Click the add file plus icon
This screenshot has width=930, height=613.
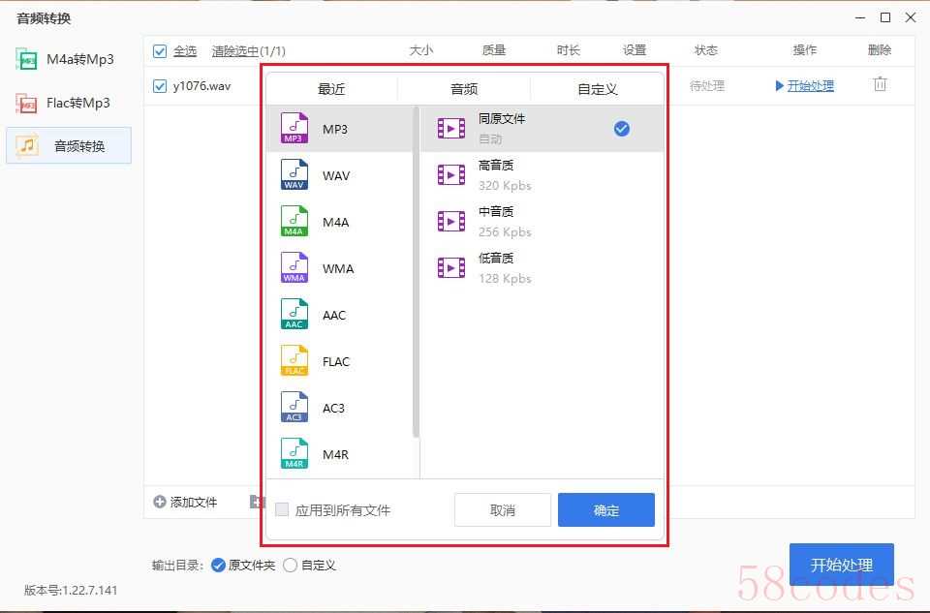[x=160, y=502]
